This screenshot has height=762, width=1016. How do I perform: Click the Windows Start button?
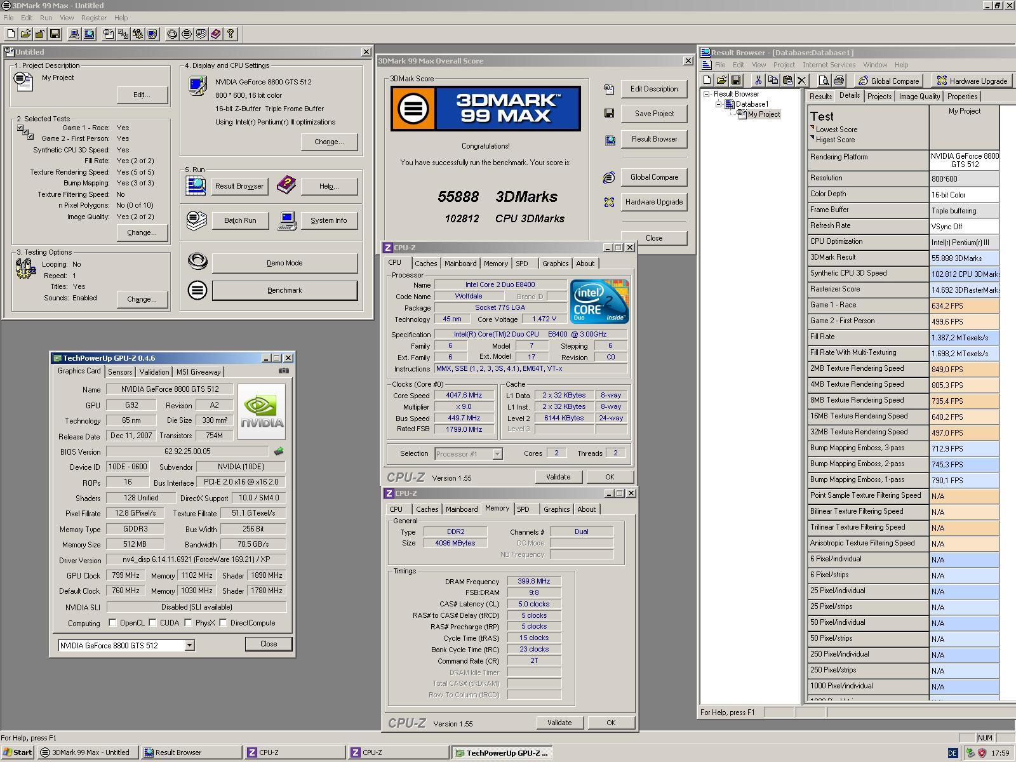click(18, 752)
